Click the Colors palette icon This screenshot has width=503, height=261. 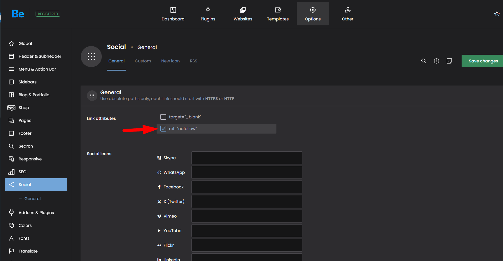tap(11, 225)
